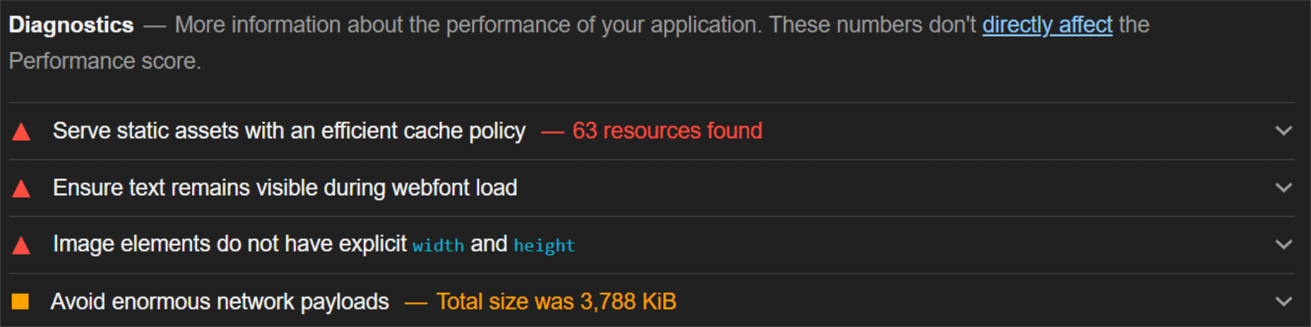
Task: Expand the cache policy audit chevron
Action: point(1283,131)
